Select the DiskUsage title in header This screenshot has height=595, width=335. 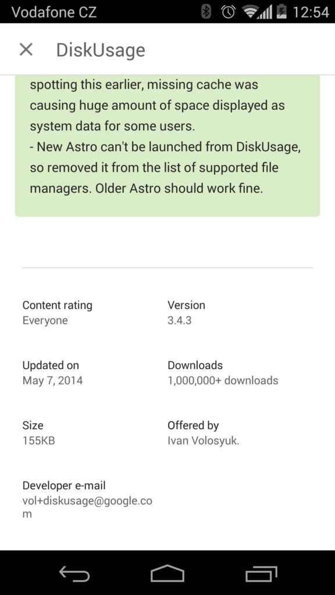pos(101,50)
